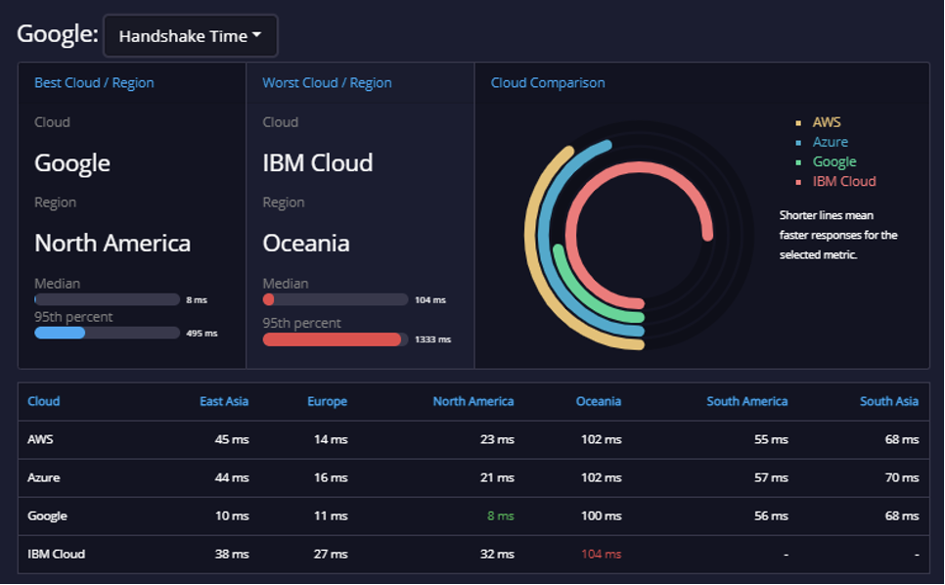Open the Handshake Time metric dropdown
The height and width of the screenshot is (585, 945).
point(191,36)
